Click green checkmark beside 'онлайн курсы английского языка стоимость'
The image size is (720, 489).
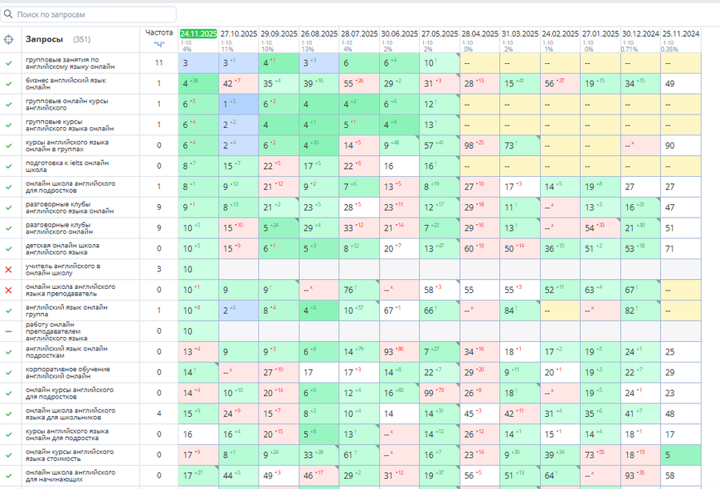(9, 455)
